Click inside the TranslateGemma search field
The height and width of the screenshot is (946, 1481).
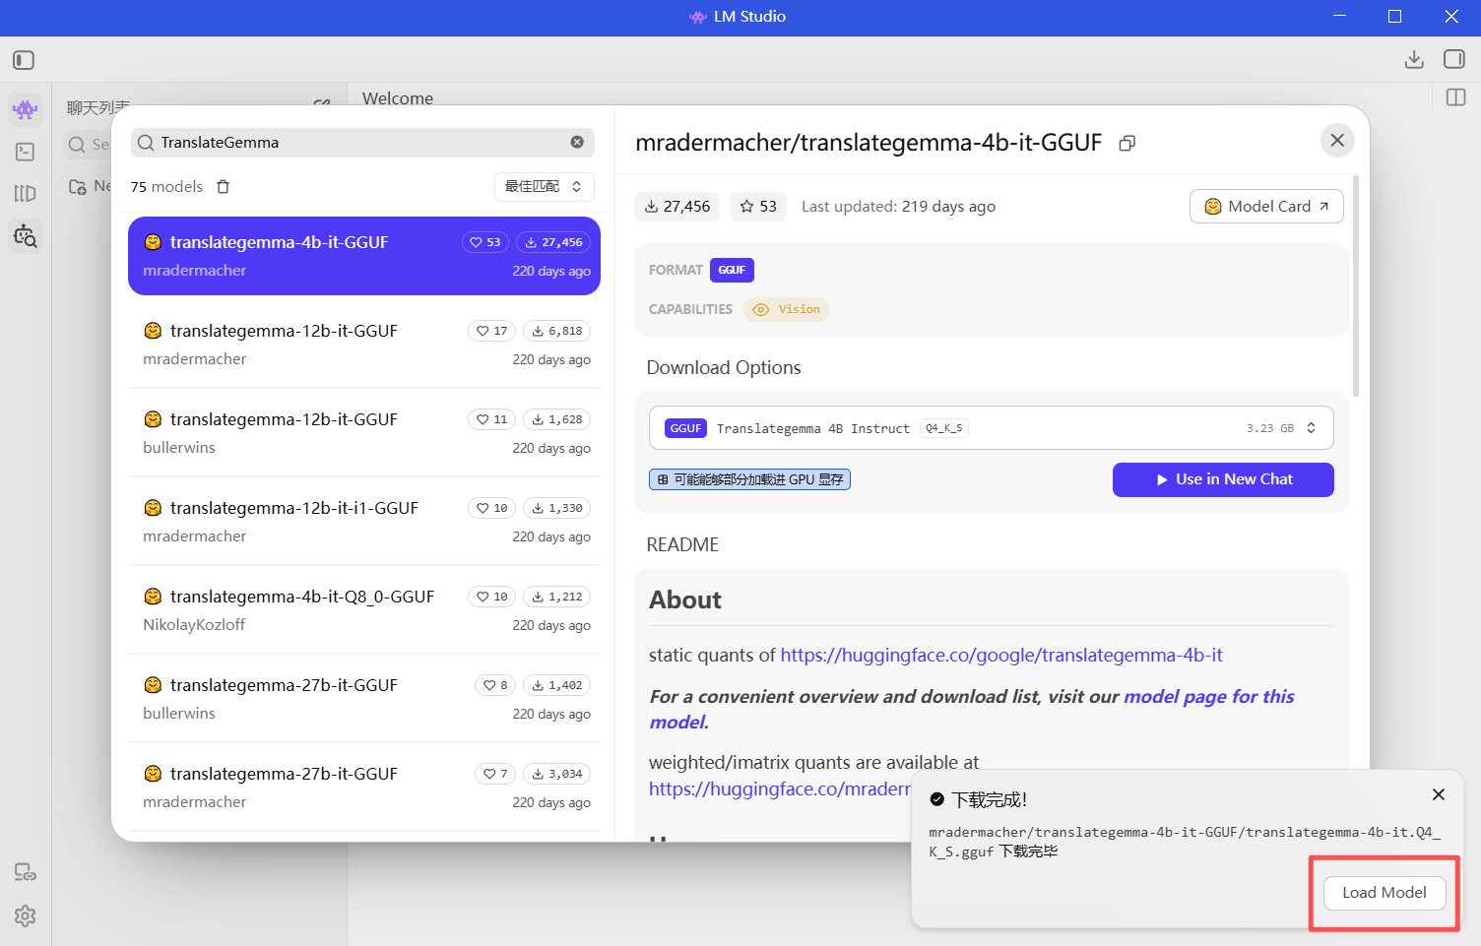point(362,143)
